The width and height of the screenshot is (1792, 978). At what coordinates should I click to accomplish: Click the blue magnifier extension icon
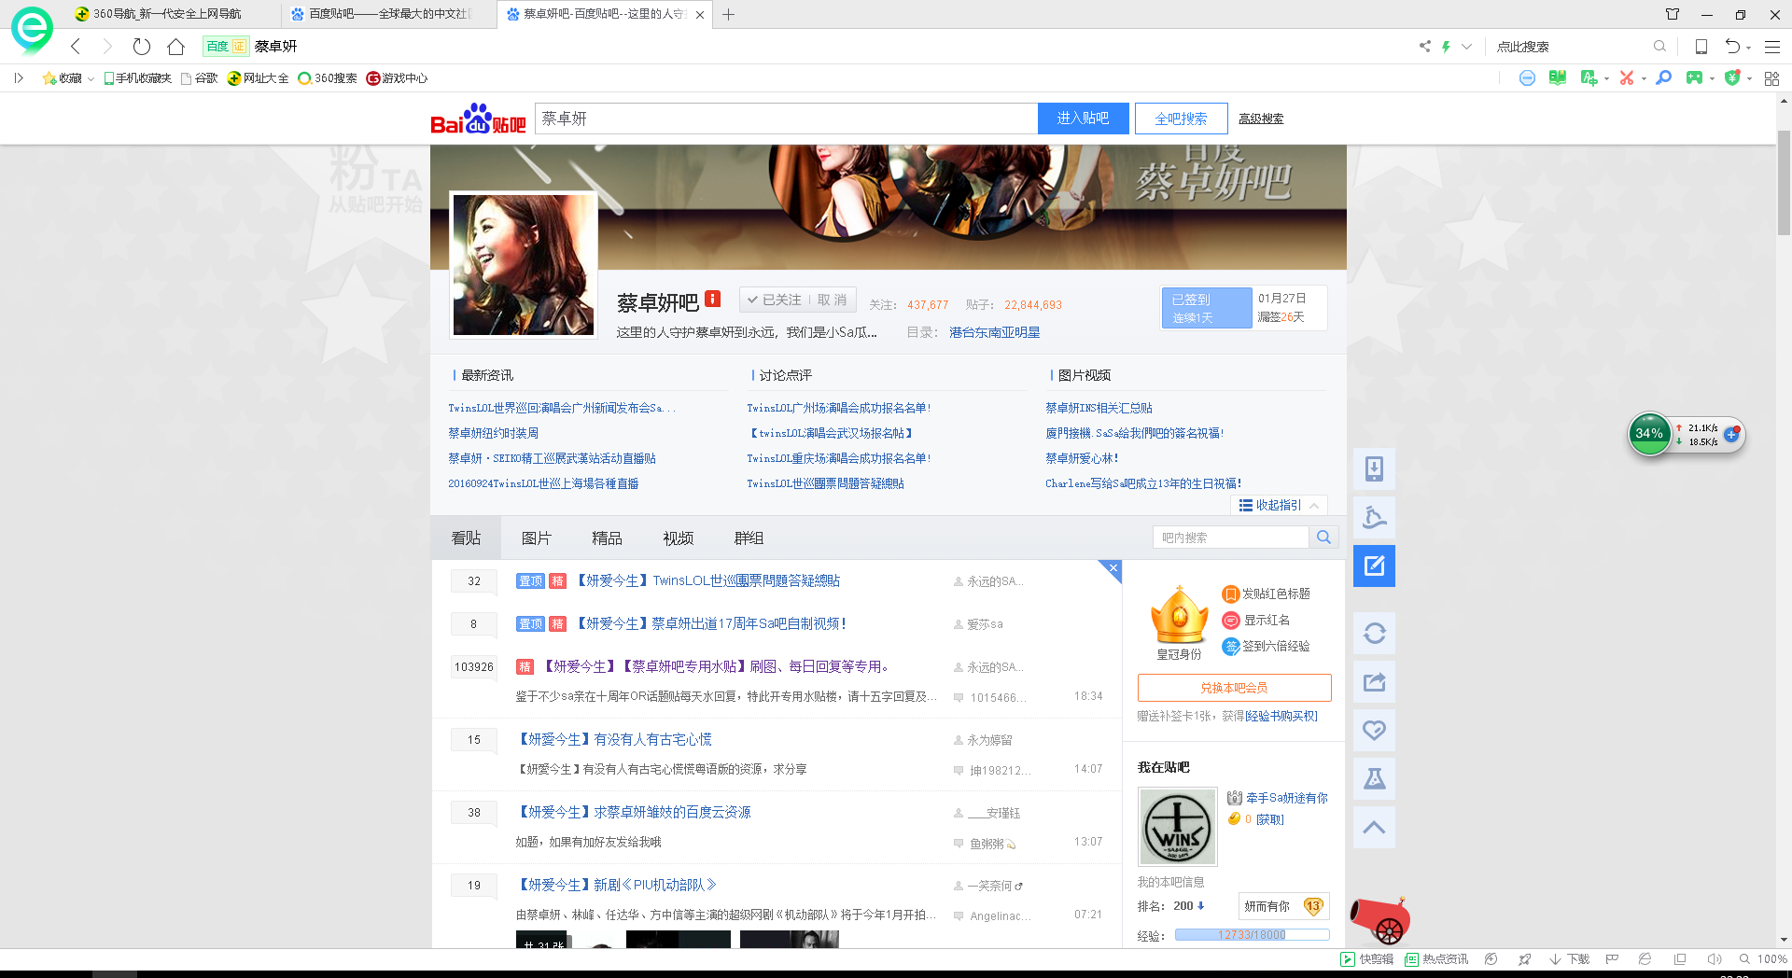[x=1663, y=78]
